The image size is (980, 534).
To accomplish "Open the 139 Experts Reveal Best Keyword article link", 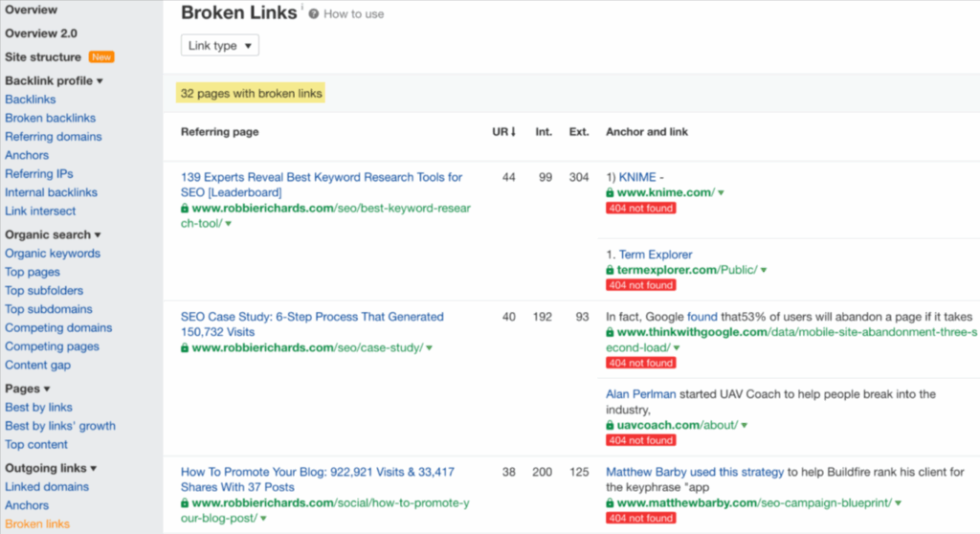I will point(322,177).
